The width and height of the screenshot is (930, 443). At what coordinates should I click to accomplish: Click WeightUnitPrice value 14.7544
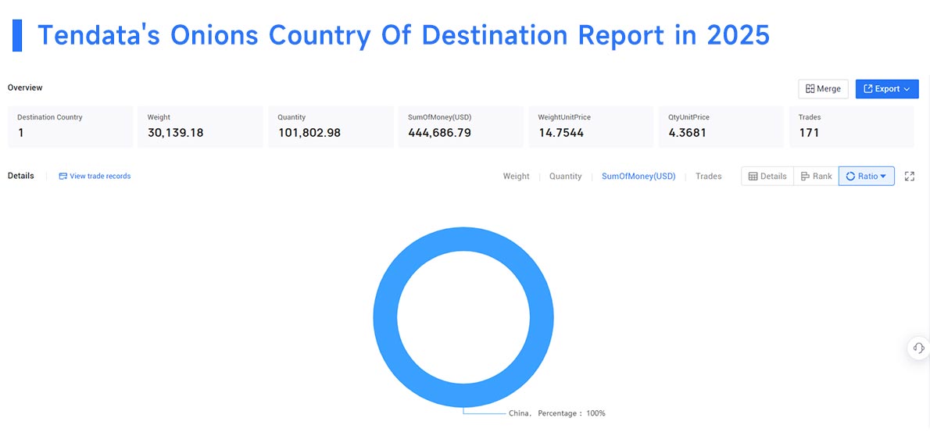[x=560, y=133]
